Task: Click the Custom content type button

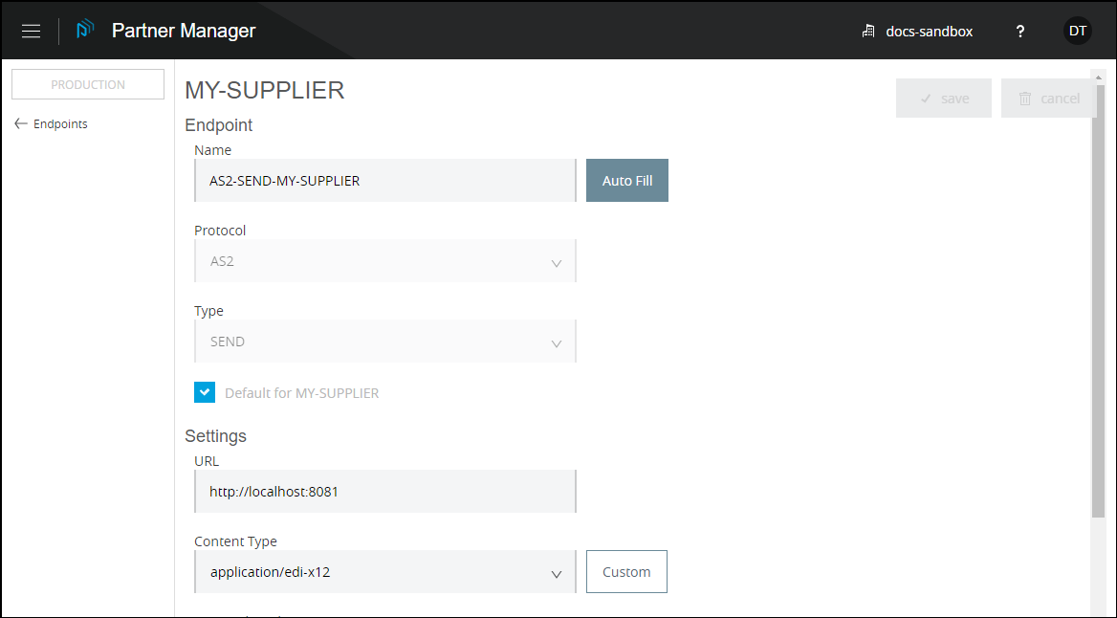Action: coord(626,571)
